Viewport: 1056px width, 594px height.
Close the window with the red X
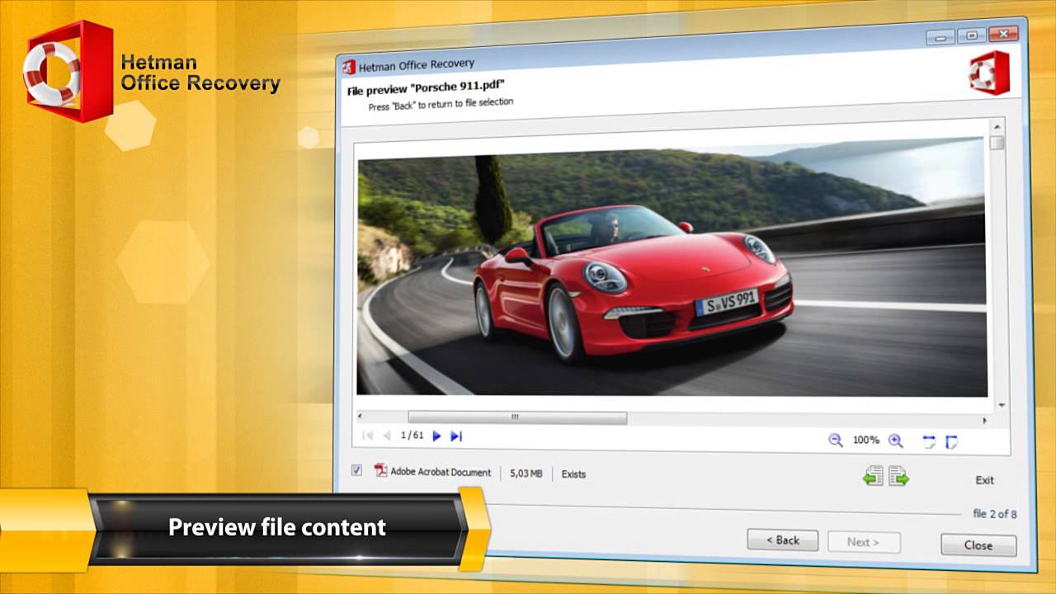tap(1003, 34)
